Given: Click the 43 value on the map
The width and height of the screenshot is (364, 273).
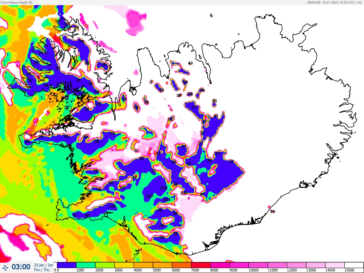Looking at the screenshot, I should [190, 63].
